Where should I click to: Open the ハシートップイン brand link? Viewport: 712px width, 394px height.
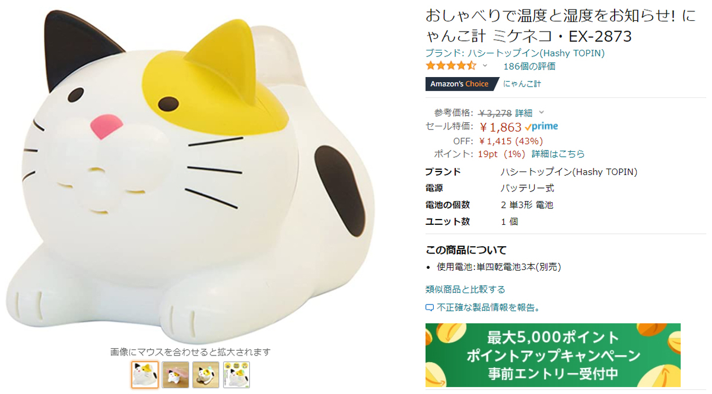pyautogui.click(x=515, y=53)
